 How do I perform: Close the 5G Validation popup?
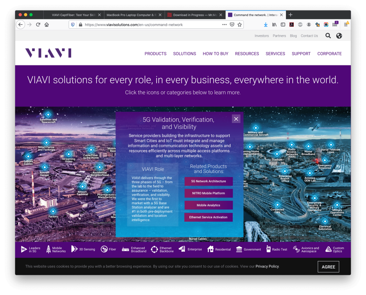(x=236, y=119)
